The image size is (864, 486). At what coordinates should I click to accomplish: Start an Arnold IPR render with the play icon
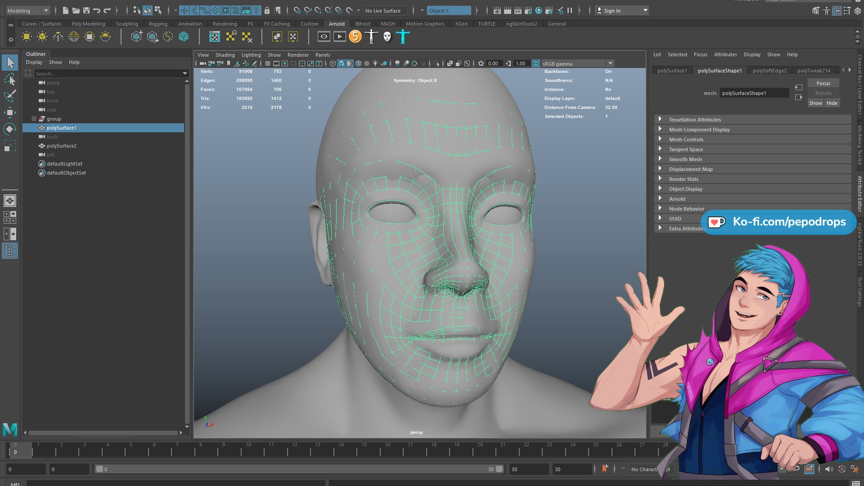(339, 37)
